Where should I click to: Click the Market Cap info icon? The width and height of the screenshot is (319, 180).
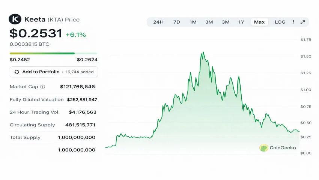click(x=42, y=87)
